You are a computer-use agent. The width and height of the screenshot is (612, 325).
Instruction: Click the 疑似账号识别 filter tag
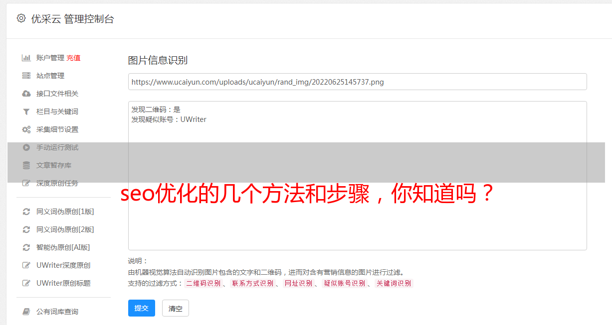[x=344, y=283]
